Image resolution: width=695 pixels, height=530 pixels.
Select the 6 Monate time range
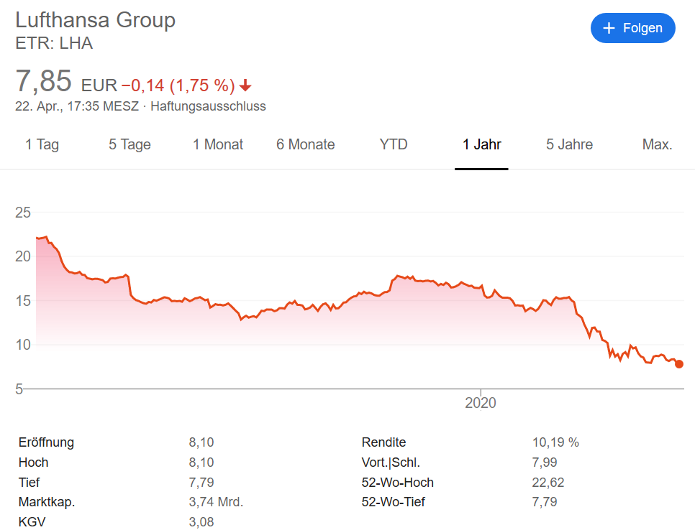click(x=305, y=144)
